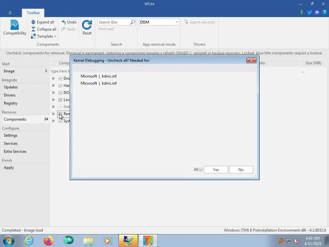Click the muted volume tray icon
The image size is (329, 247).
[x=297, y=241]
